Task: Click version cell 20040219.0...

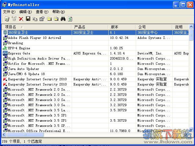Action: pyautogui.click(x=121, y=58)
